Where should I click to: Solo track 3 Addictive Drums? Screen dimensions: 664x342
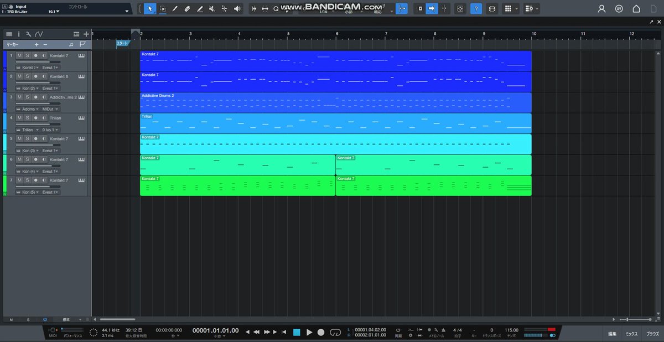coord(27,97)
